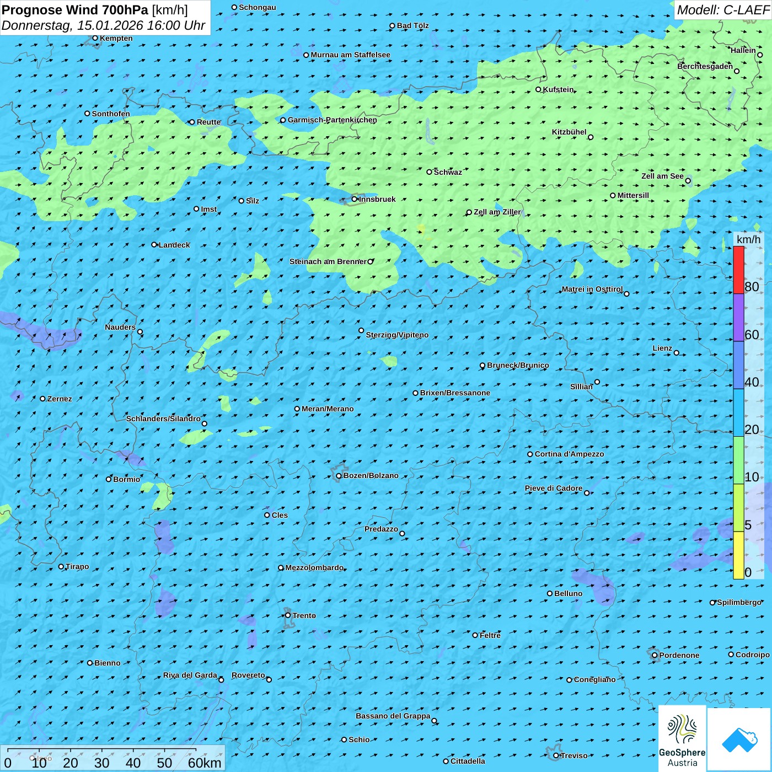The image size is (772, 772).
Task: Click the Innsbruck city marker circle
Action: click(x=355, y=199)
